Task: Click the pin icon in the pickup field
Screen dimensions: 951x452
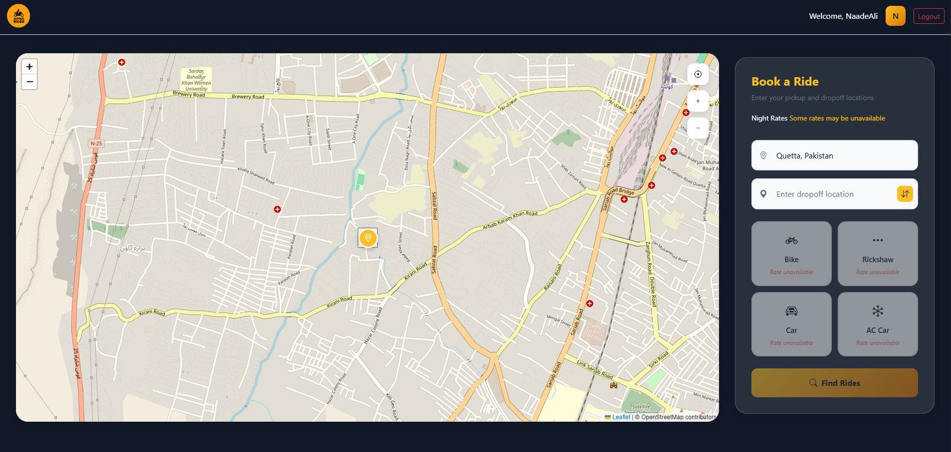Action: [763, 156]
